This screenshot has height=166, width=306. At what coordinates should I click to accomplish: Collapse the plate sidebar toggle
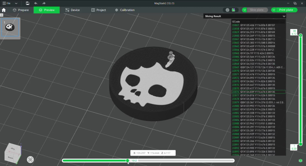tap(2, 15)
